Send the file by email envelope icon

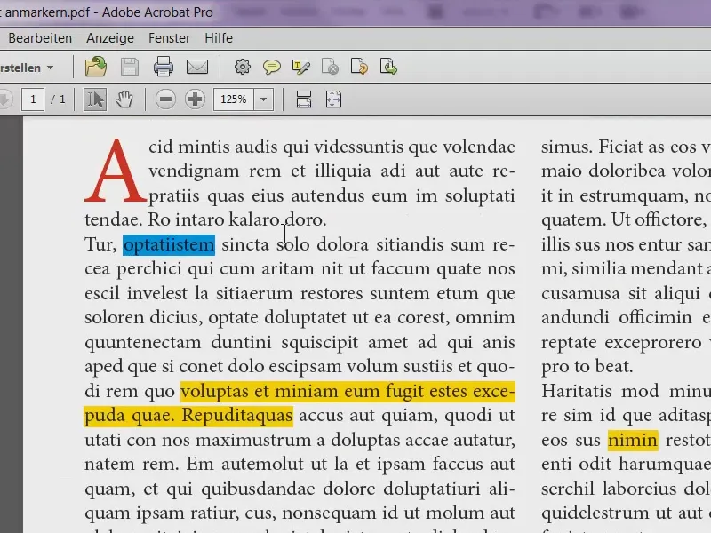coord(197,68)
